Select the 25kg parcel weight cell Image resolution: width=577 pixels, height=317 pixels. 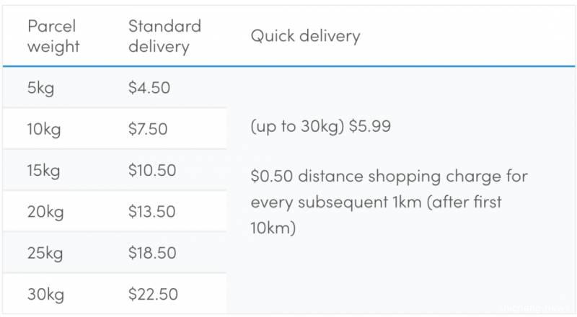pyautogui.click(x=44, y=253)
